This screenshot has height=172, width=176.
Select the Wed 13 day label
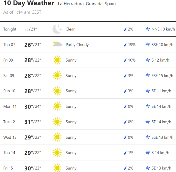10,137
